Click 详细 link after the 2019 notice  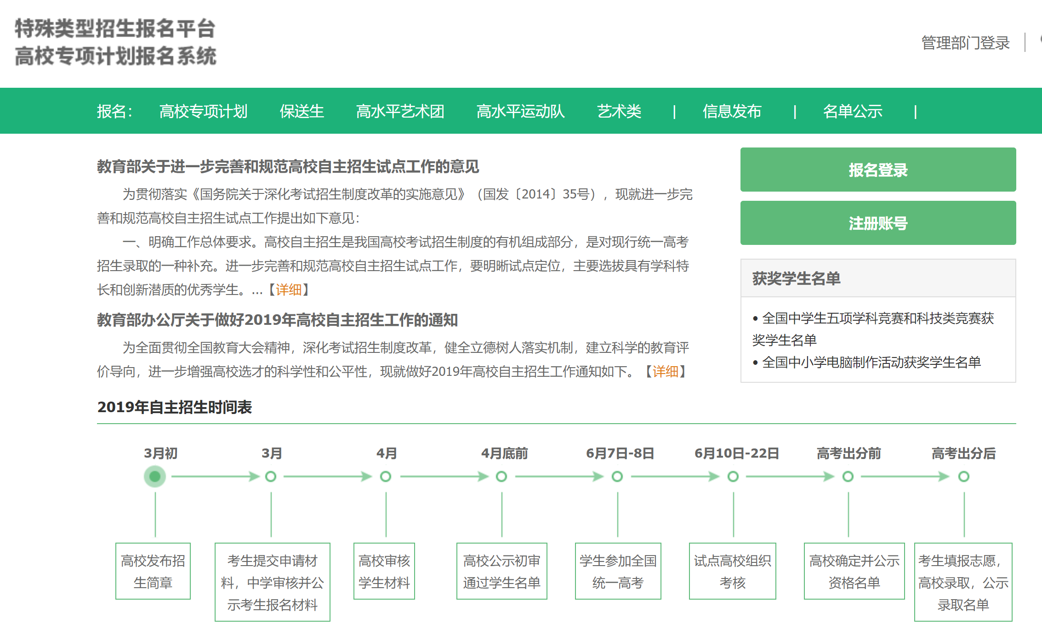(x=665, y=371)
